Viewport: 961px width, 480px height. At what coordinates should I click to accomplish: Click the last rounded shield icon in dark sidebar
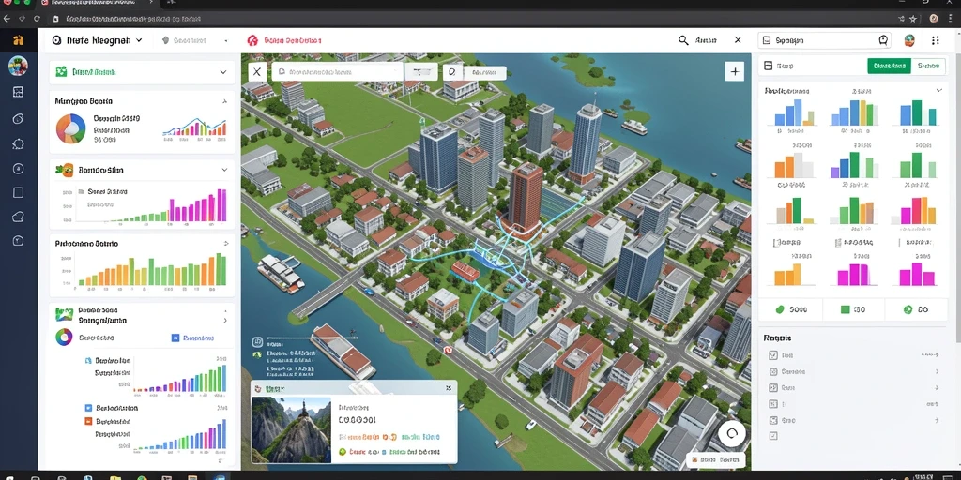coord(18,241)
